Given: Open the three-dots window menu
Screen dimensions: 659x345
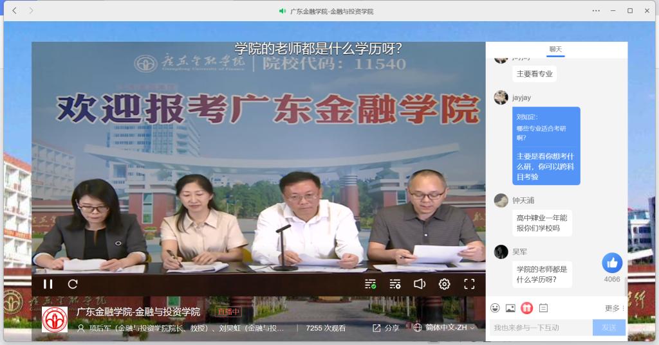Looking at the screenshot, I should coord(596,11).
